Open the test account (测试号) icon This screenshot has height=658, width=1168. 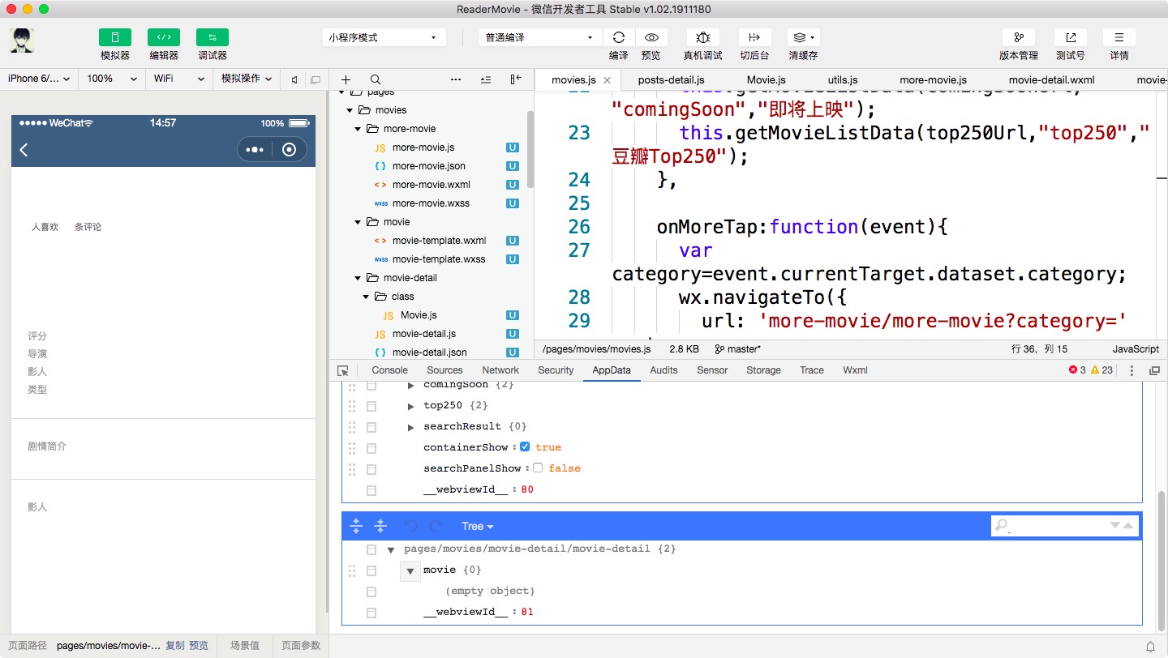[x=1071, y=37]
